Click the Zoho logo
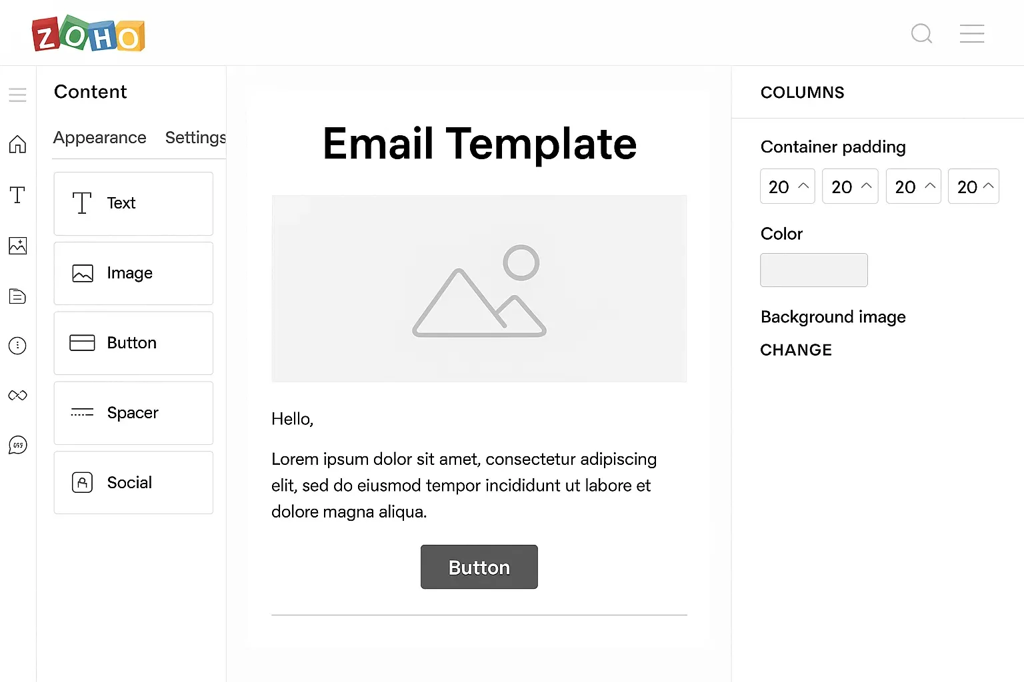 click(89, 34)
